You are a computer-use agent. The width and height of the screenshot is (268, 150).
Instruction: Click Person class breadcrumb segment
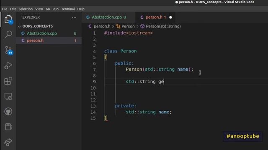click(x=128, y=26)
